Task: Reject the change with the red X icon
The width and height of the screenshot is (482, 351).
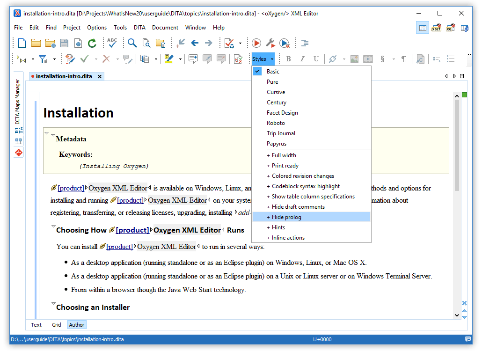Action: pyautogui.click(x=106, y=58)
